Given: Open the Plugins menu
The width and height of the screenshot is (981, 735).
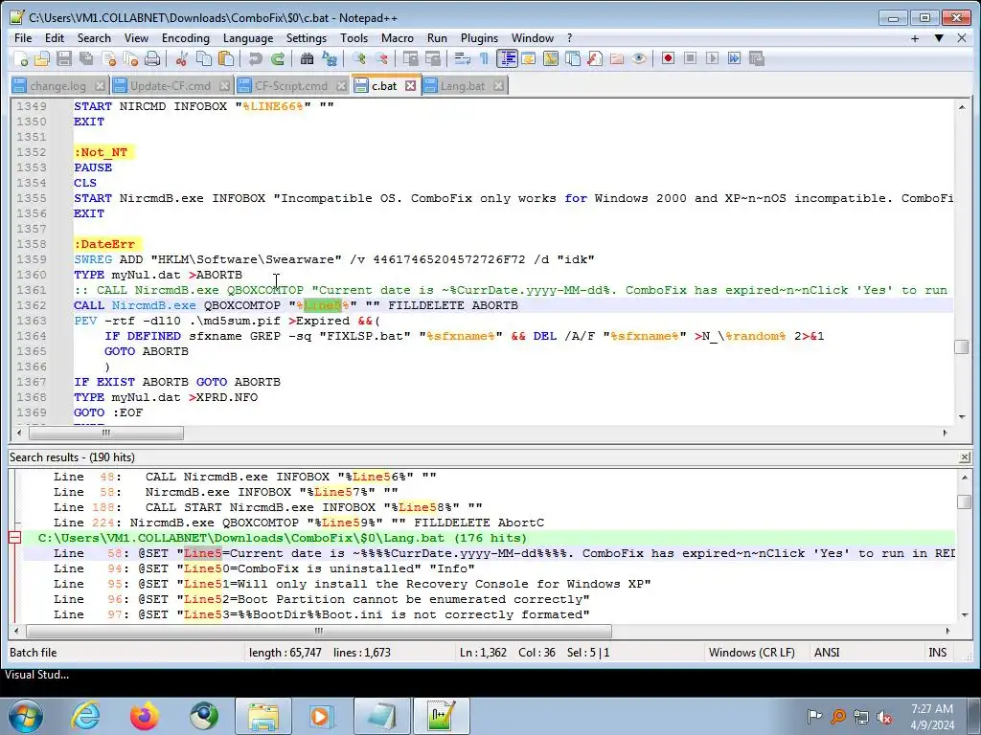Looking at the screenshot, I should [x=479, y=38].
